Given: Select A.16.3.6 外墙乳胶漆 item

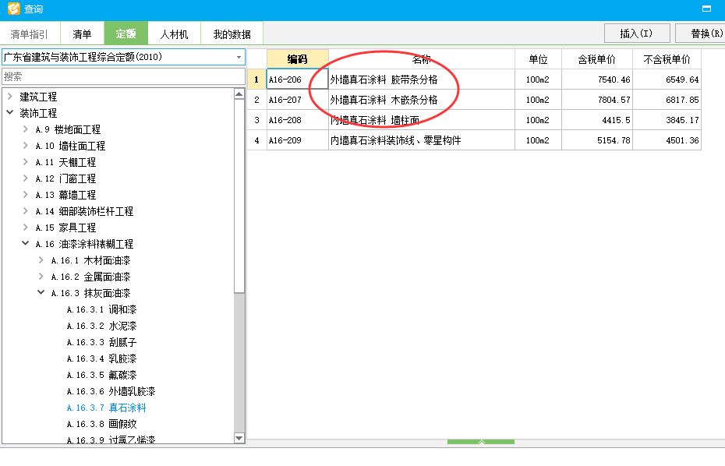Looking at the screenshot, I should click(111, 391).
